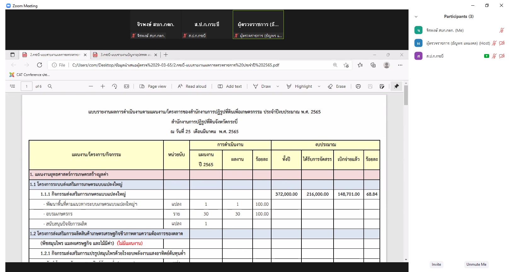532x272 pixels.
Task: Toggle the pin toolbar icon
Action: coord(397,86)
